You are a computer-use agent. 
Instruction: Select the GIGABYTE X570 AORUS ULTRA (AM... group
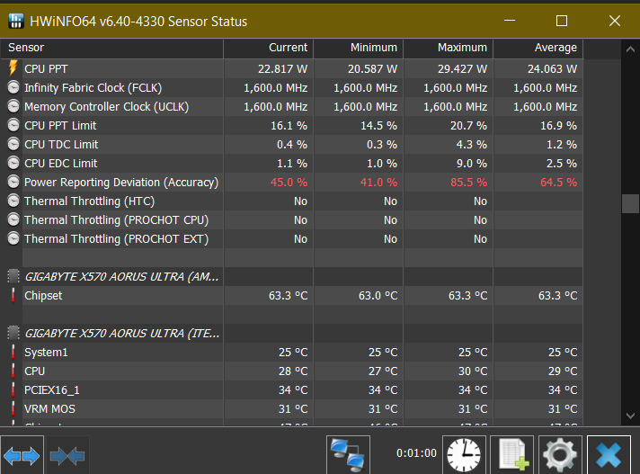[121, 277]
